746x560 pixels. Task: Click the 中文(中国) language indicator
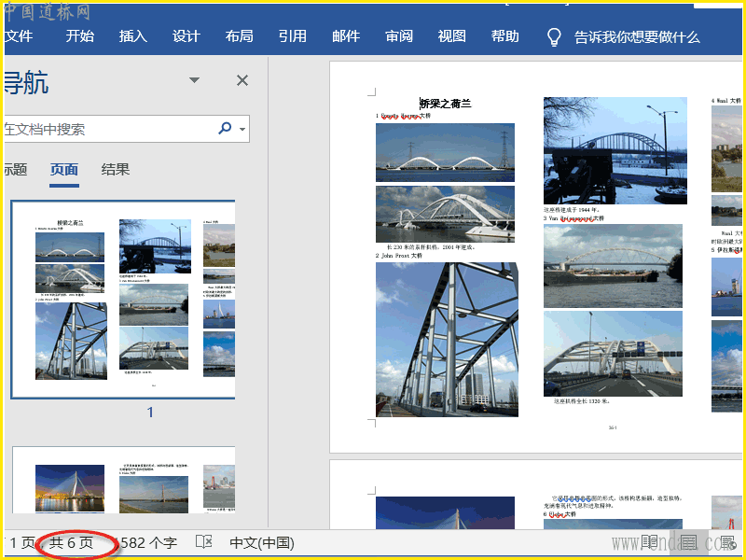[262, 543]
